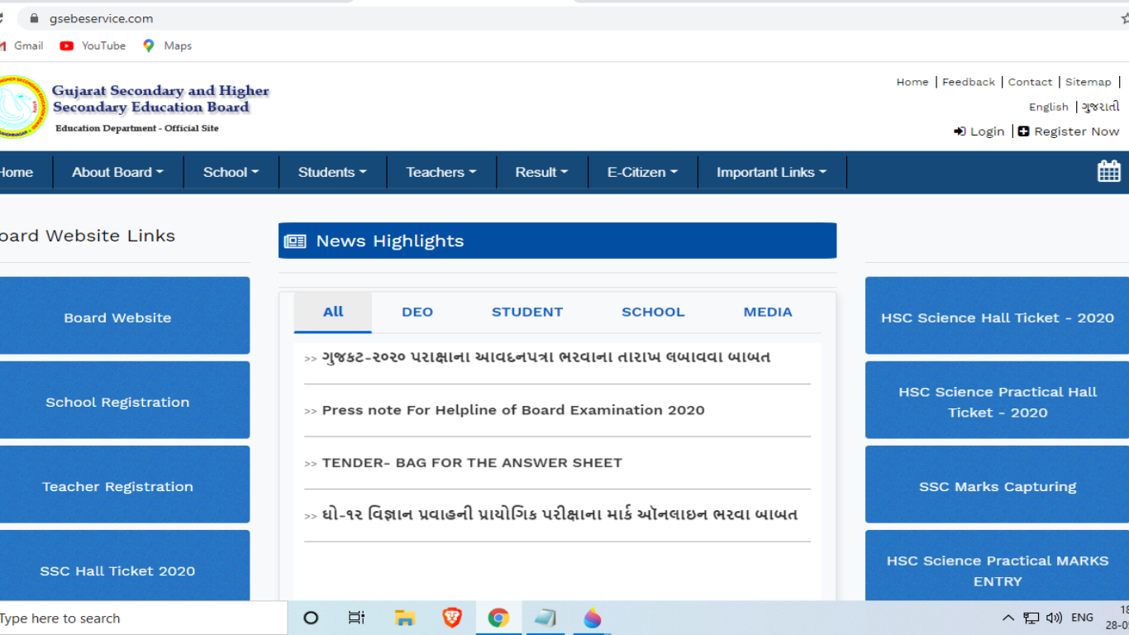
Task: Switch to the STUDENT news tab
Action: coord(526,312)
